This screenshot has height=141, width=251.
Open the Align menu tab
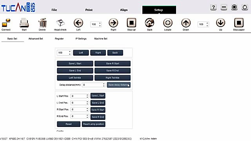click(x=124, y=10)
